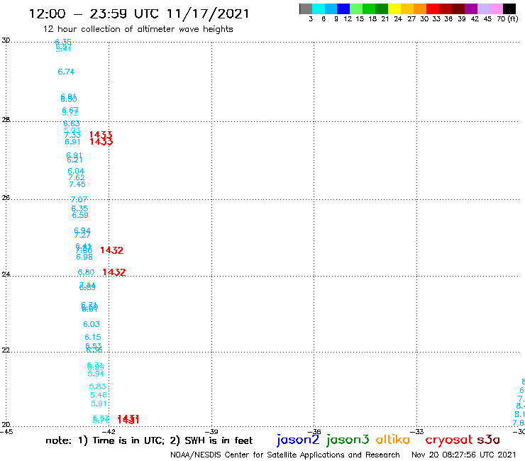
Task: Click the jason2 satellite legend label
Action: point(298,440)
